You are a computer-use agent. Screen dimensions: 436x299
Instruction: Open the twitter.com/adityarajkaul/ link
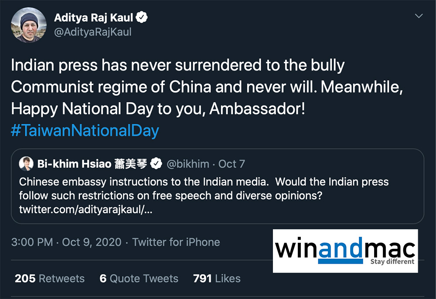coord(85,210)
